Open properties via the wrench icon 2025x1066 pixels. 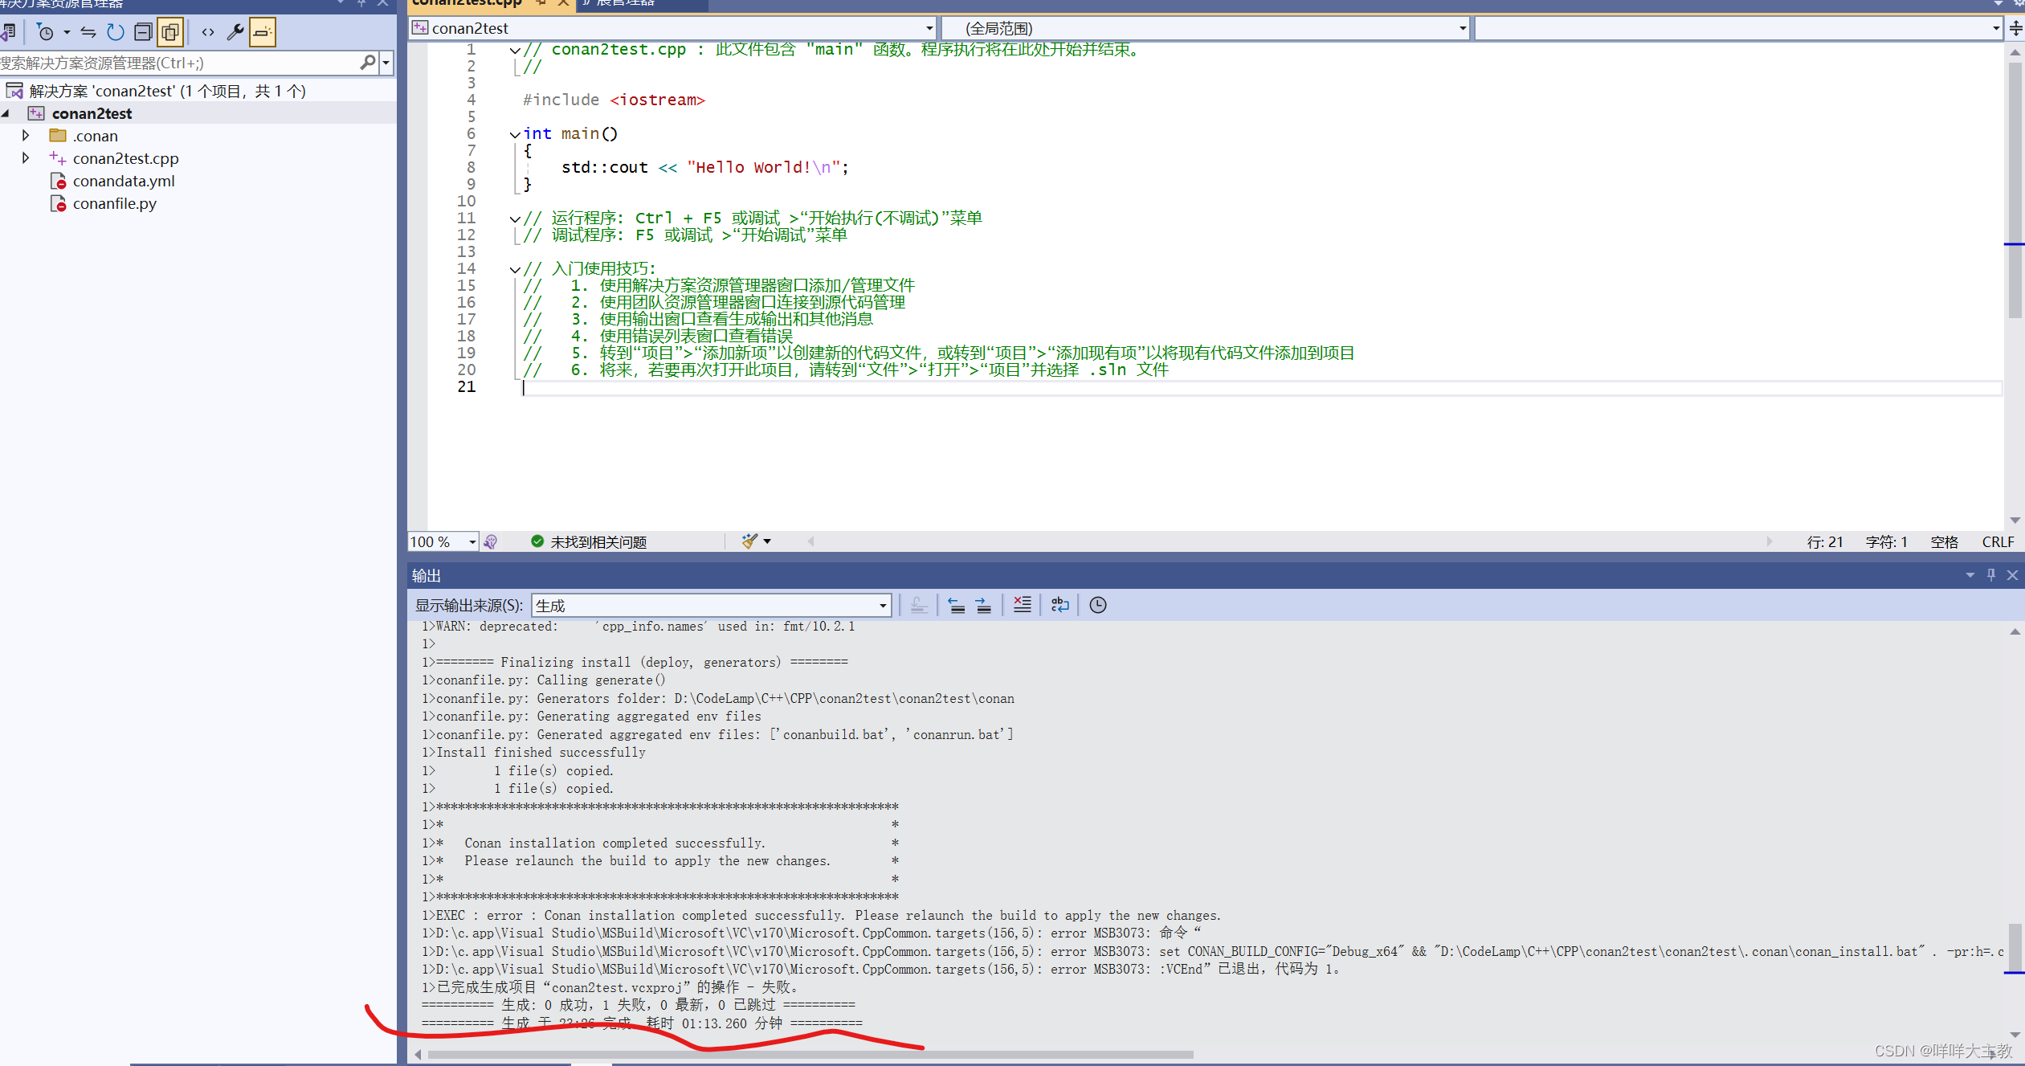[235, 32]
